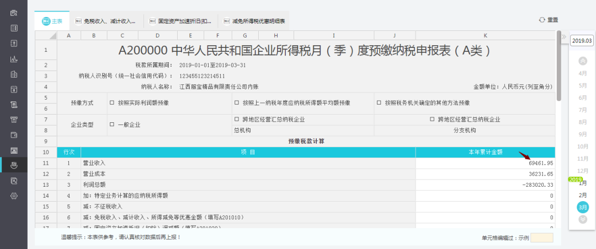Image resolution: width=596 pixels, height=249 pixels.
Task: Select 8月 in the month list
Action: [x=582, y=122]
